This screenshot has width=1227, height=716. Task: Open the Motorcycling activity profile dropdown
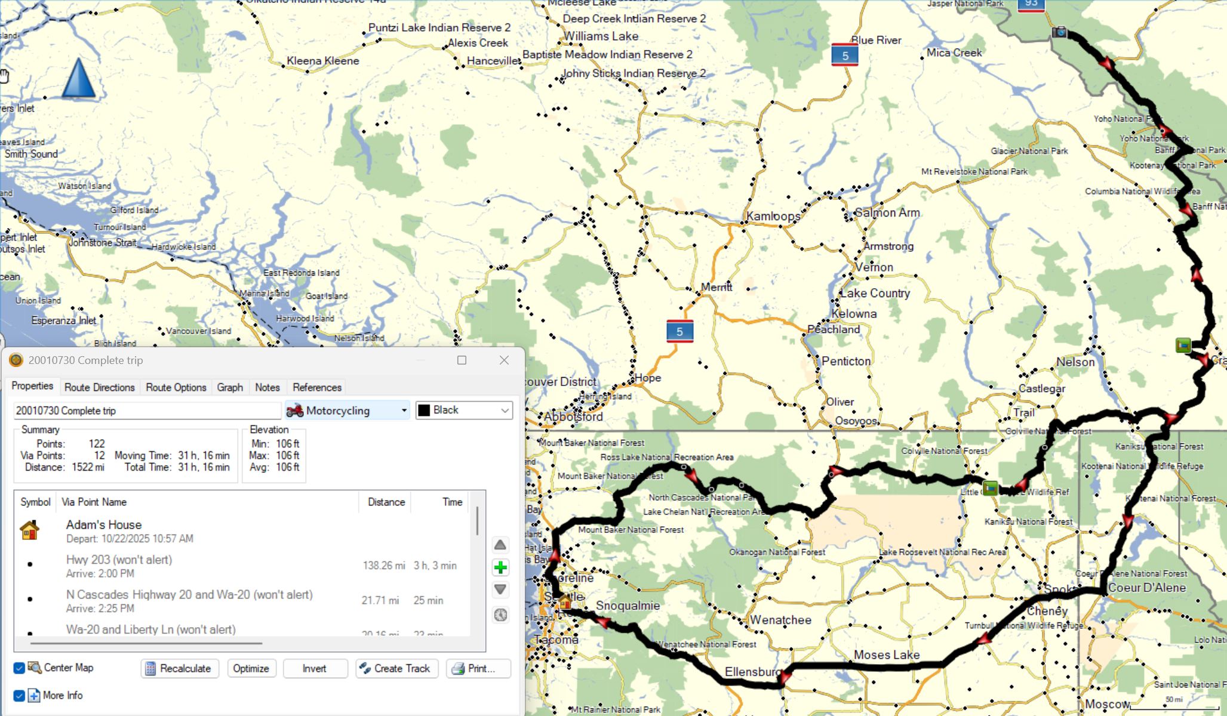coord(348,411)
